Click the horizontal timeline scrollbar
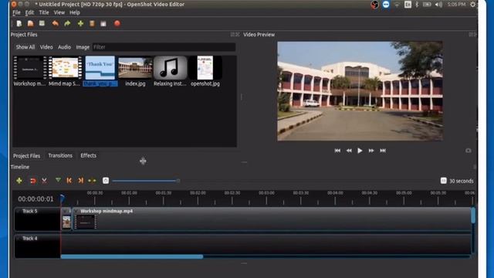Image resolution: width=494 pixels, height=278 pixels. tap(132, 256)
